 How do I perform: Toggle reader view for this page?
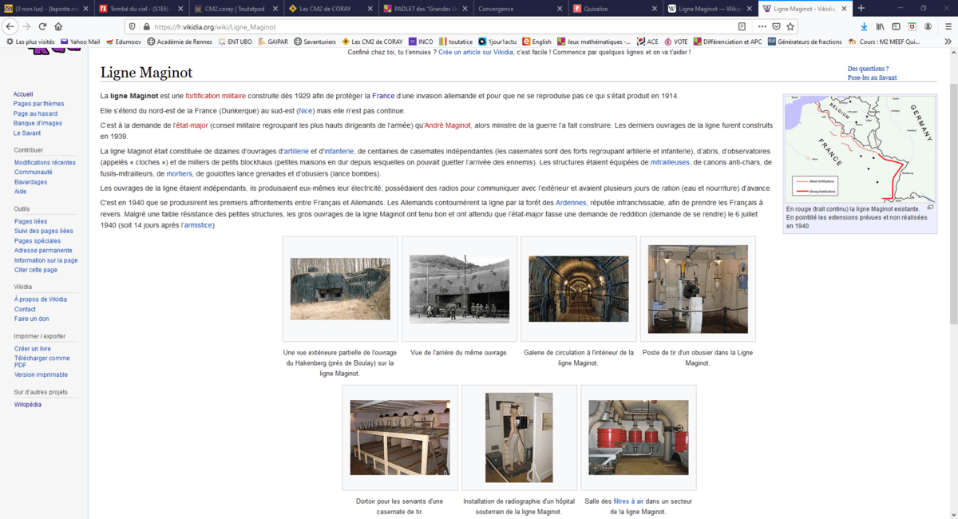click(742, 26)
